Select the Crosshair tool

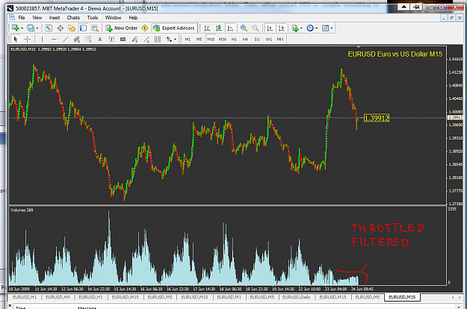[x=27, y=39]
